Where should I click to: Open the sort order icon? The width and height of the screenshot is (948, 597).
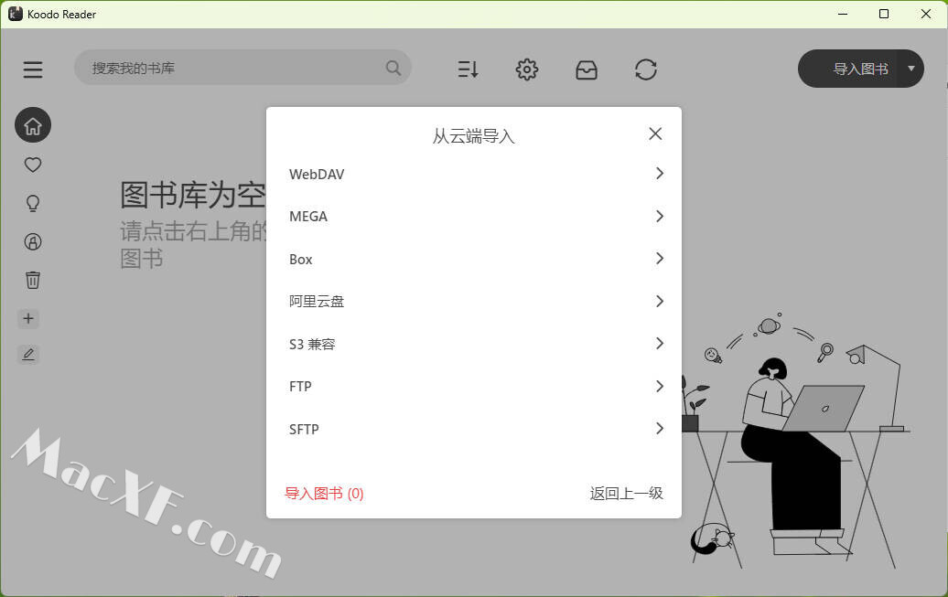coord(468,69)
